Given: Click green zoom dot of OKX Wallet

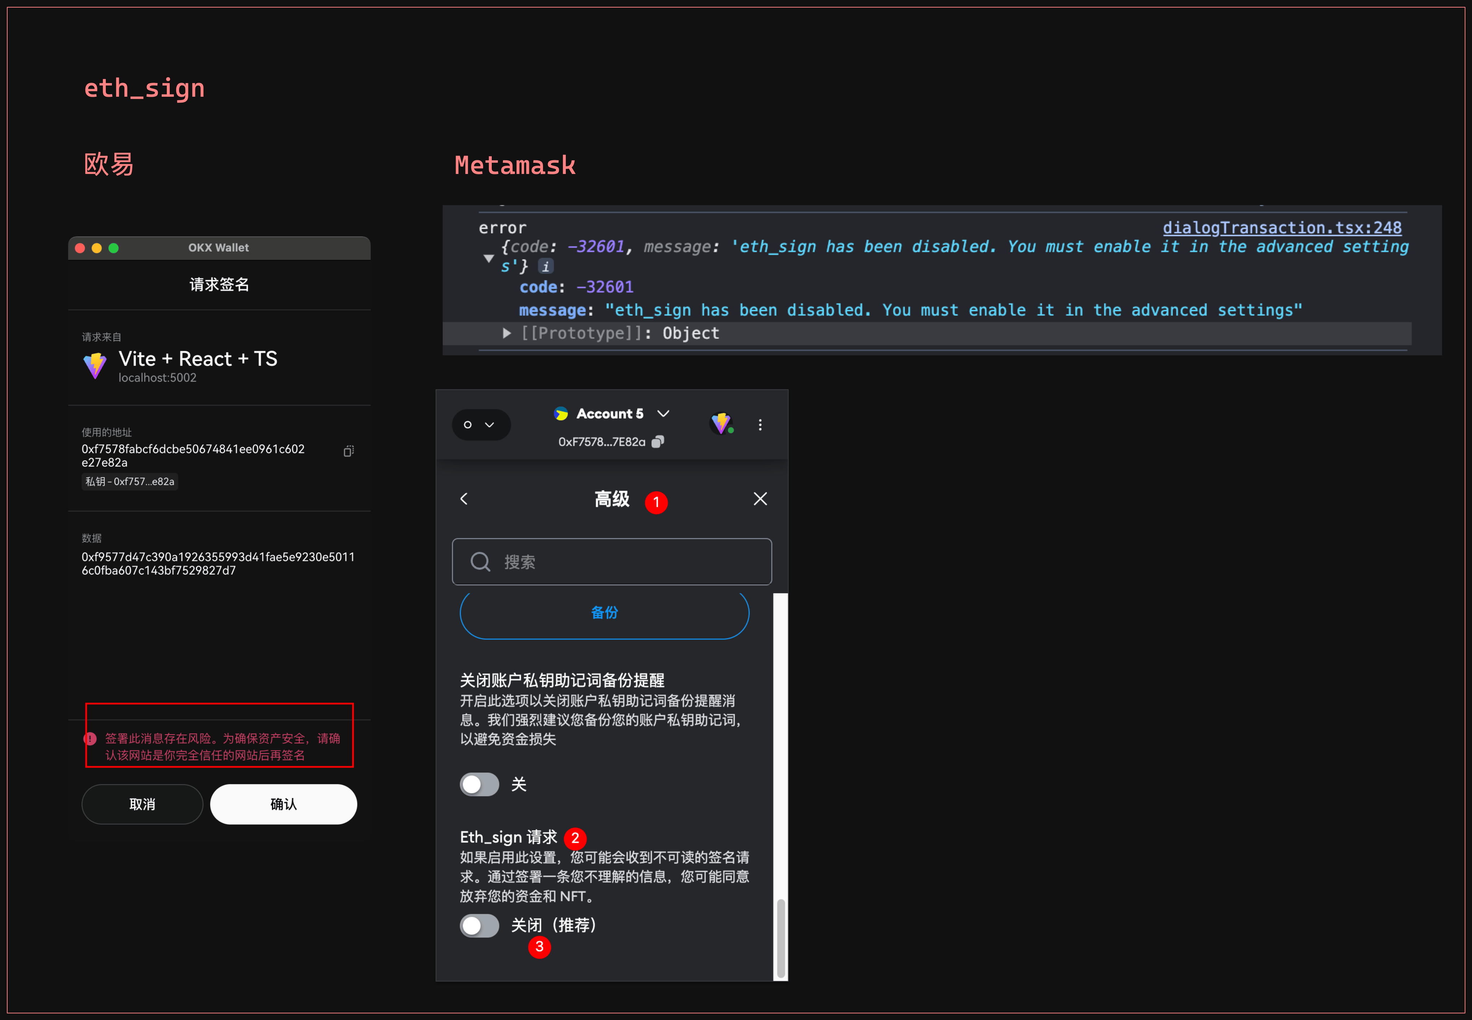Looking at the screenshot, I should pyautogui.click(x=114, y=248).
